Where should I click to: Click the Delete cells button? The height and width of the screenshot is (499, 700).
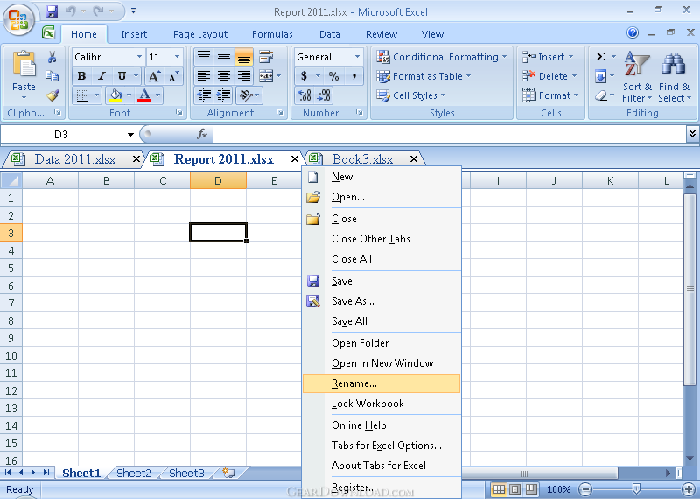(549, 76)
